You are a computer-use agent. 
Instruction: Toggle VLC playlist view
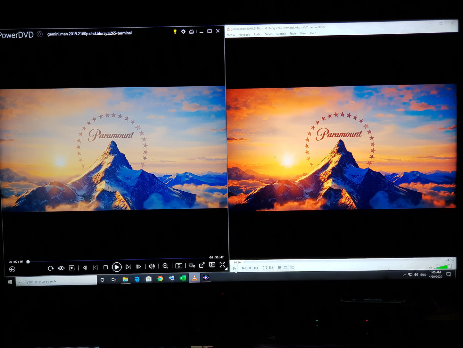[x=280, y=268]
